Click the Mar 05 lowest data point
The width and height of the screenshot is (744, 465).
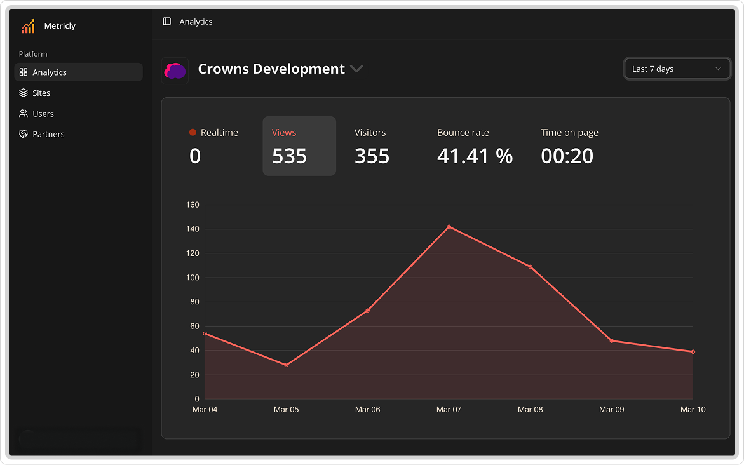pos(287,365)
